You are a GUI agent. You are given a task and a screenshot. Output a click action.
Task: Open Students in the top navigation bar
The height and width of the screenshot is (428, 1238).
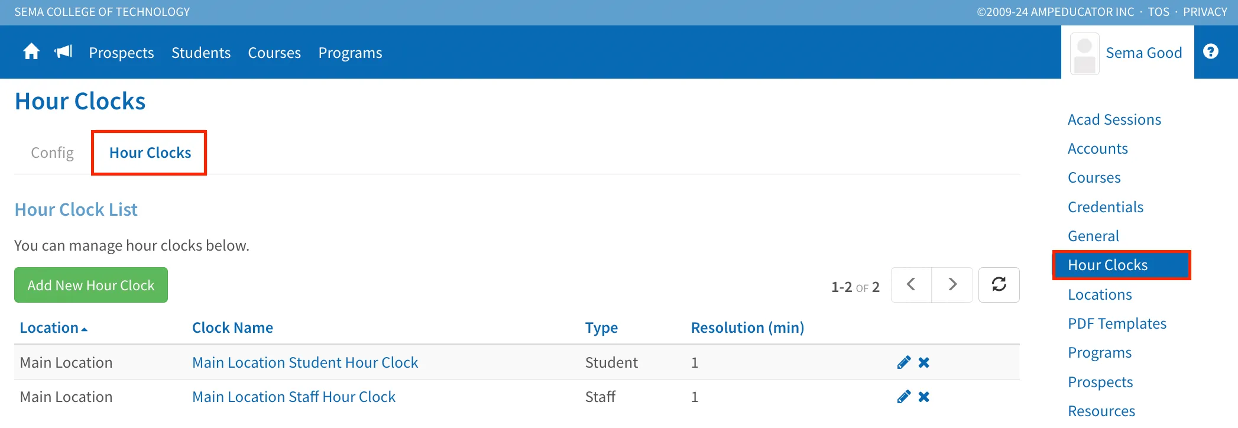click(201, 53)
